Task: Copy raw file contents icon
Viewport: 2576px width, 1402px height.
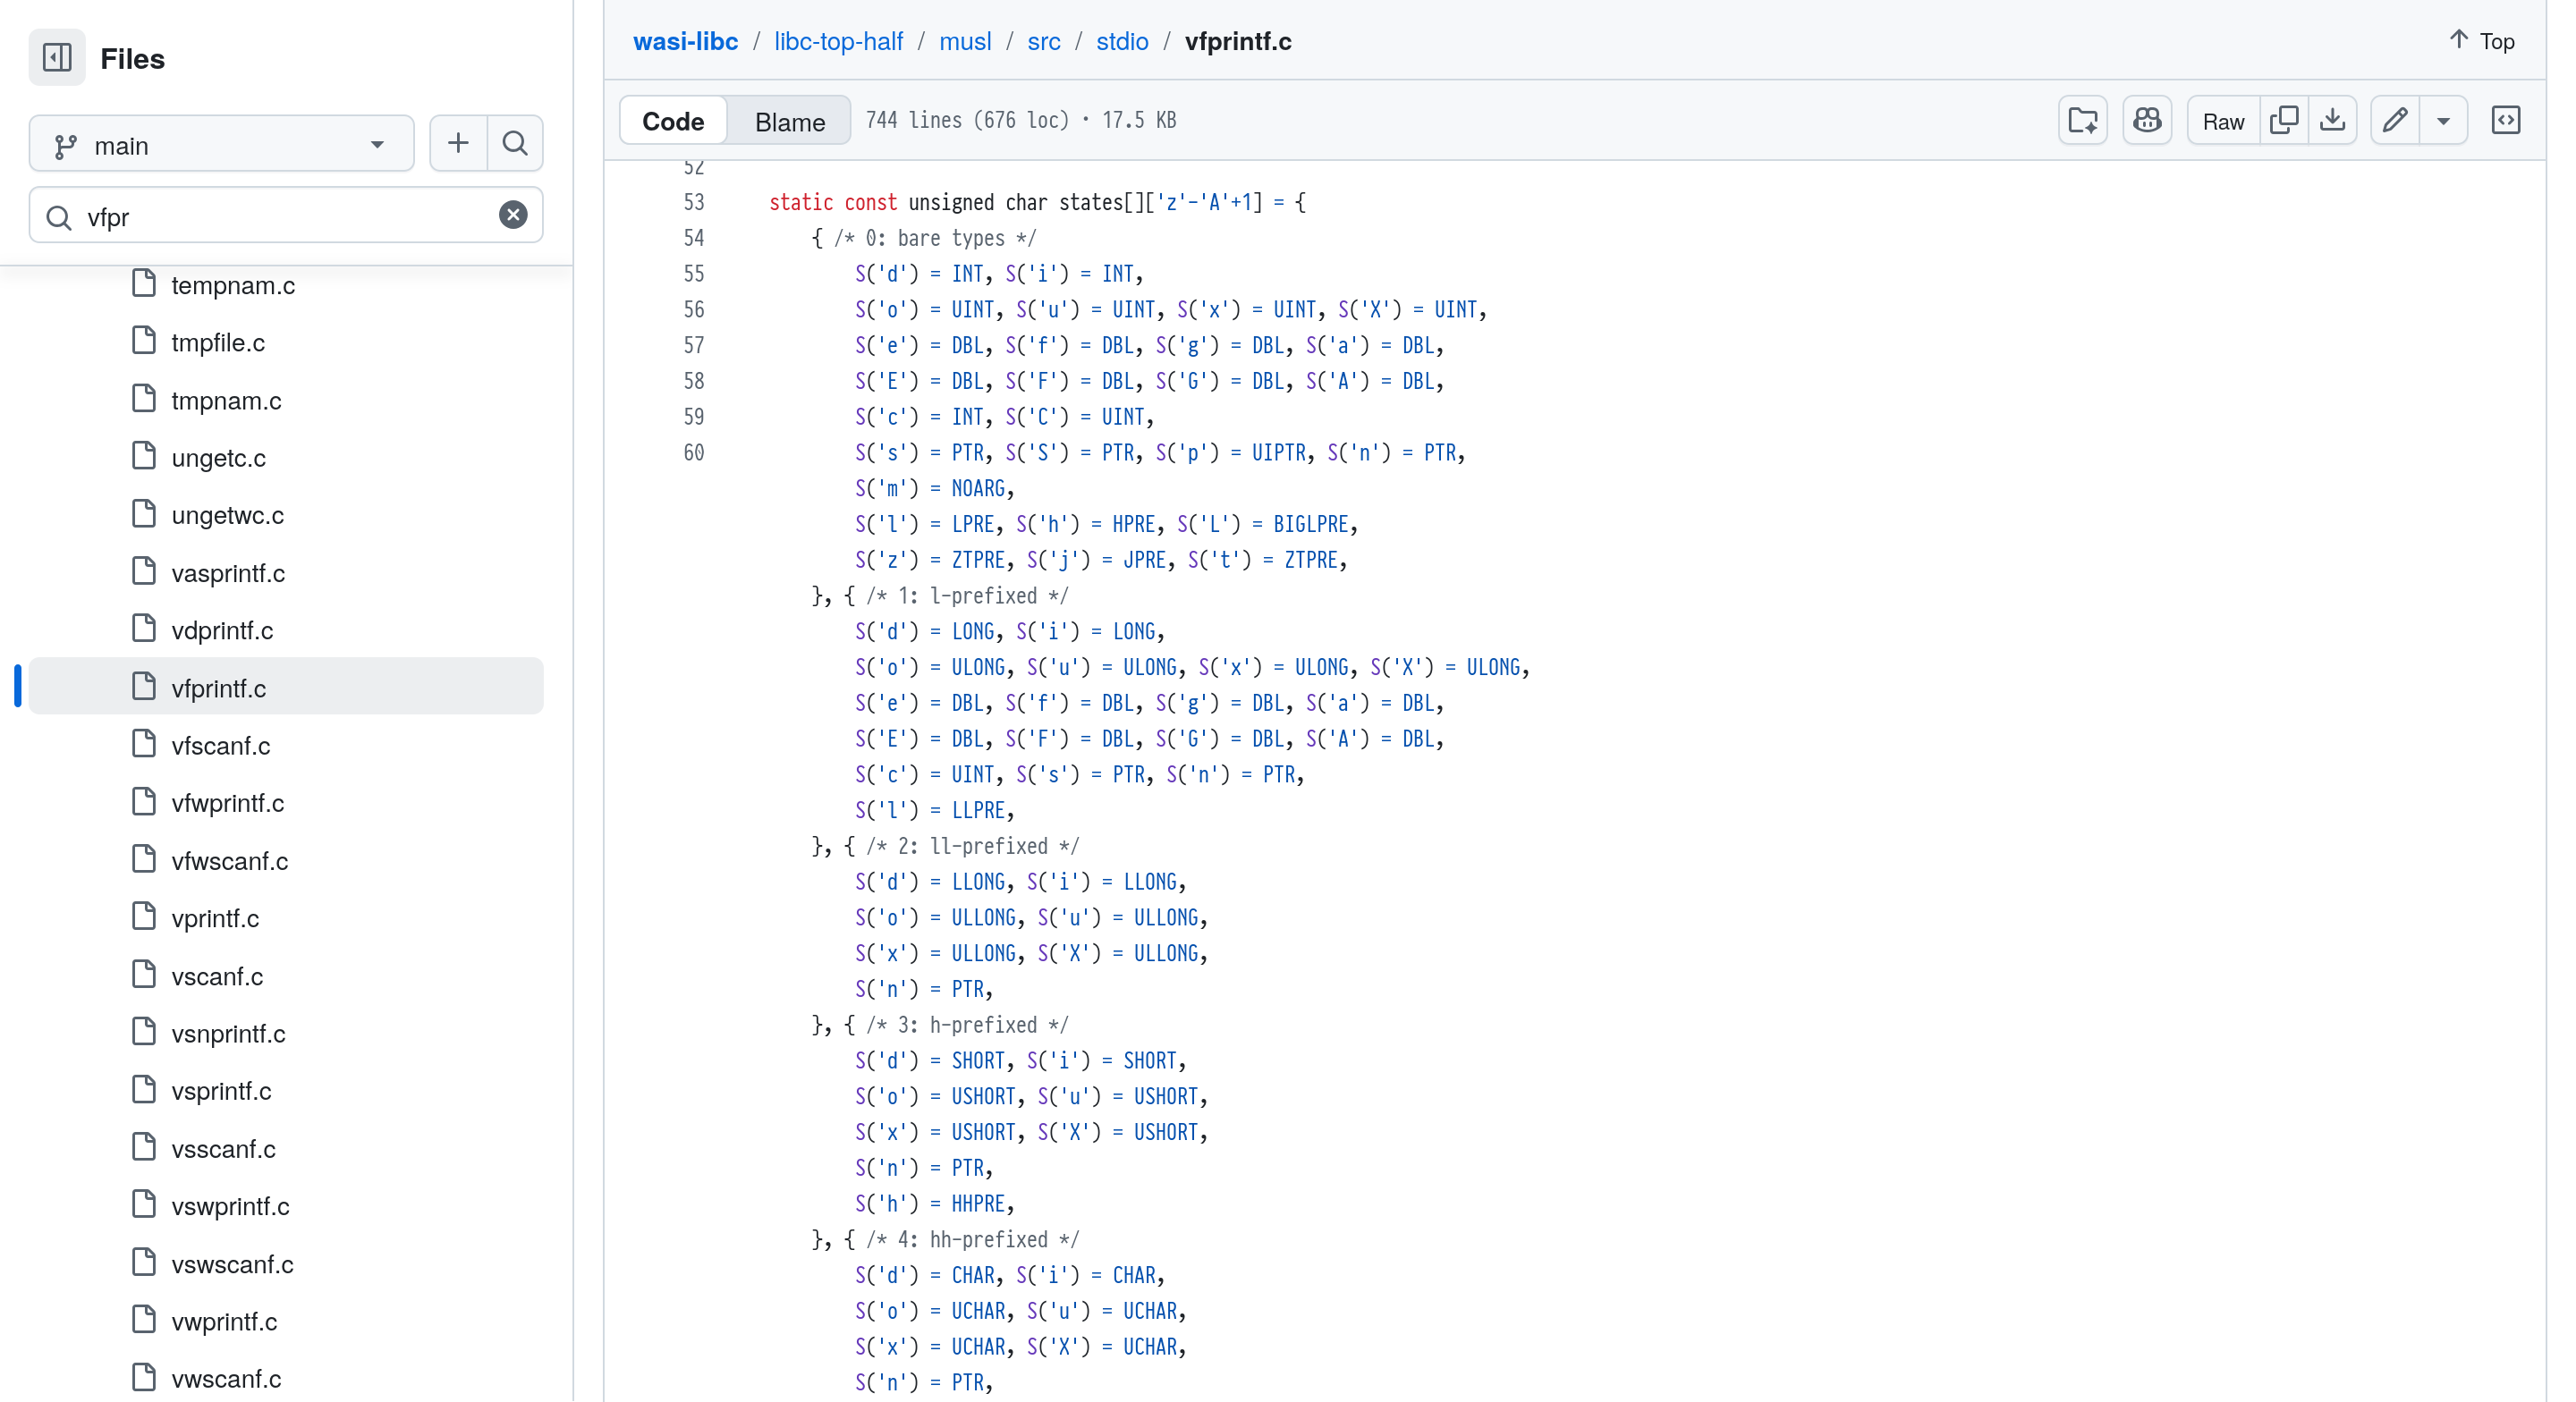Action: pos(2283,121)
